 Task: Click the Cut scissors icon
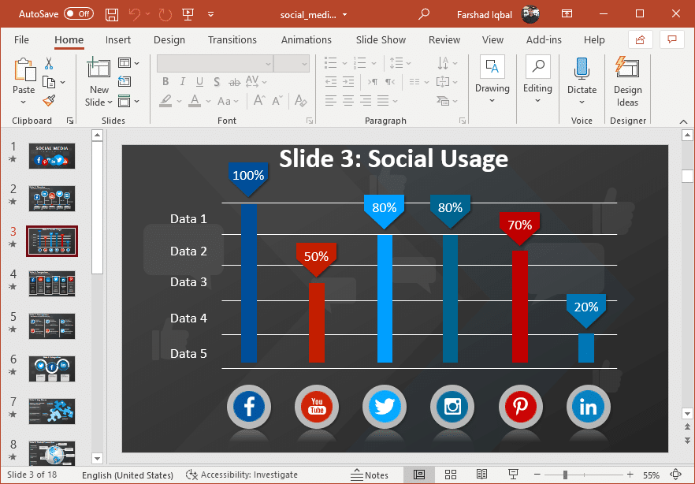[49, 64]
